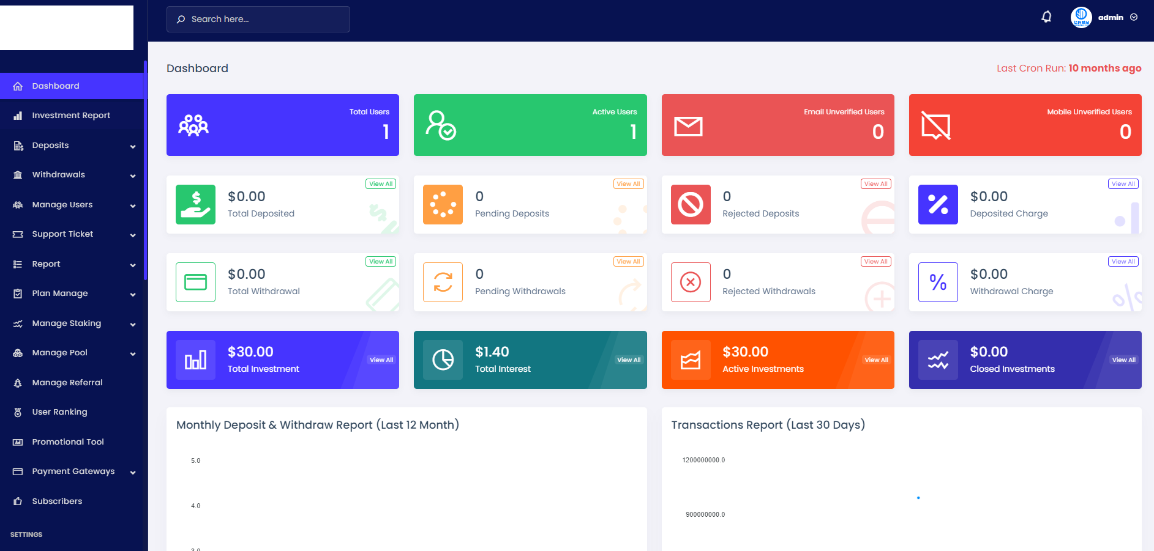Open the Total Users card

pos(283,125)
